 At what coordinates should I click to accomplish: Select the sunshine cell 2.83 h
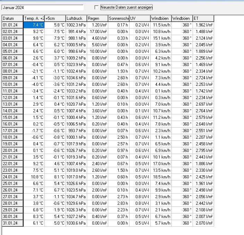(119, 203)
